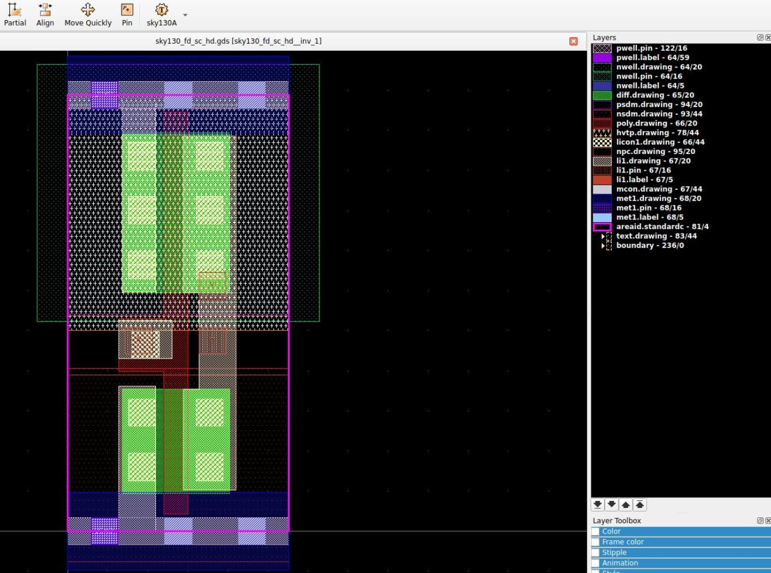Open the dropdown arrow beside sky130A
Image resolution: width=771 pixels, height=573 pixels.
185,15
